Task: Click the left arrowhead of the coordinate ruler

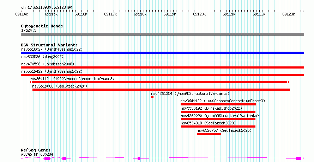Action: 22,11
